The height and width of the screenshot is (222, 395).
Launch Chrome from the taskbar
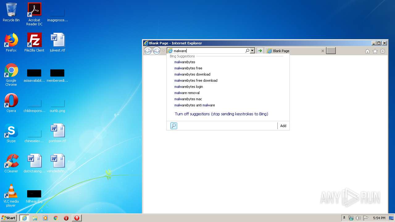[56, 218]
